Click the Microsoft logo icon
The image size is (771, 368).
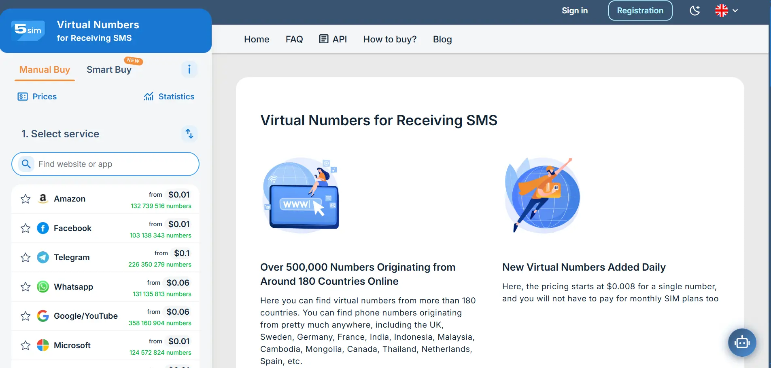[x=43, y=345]
